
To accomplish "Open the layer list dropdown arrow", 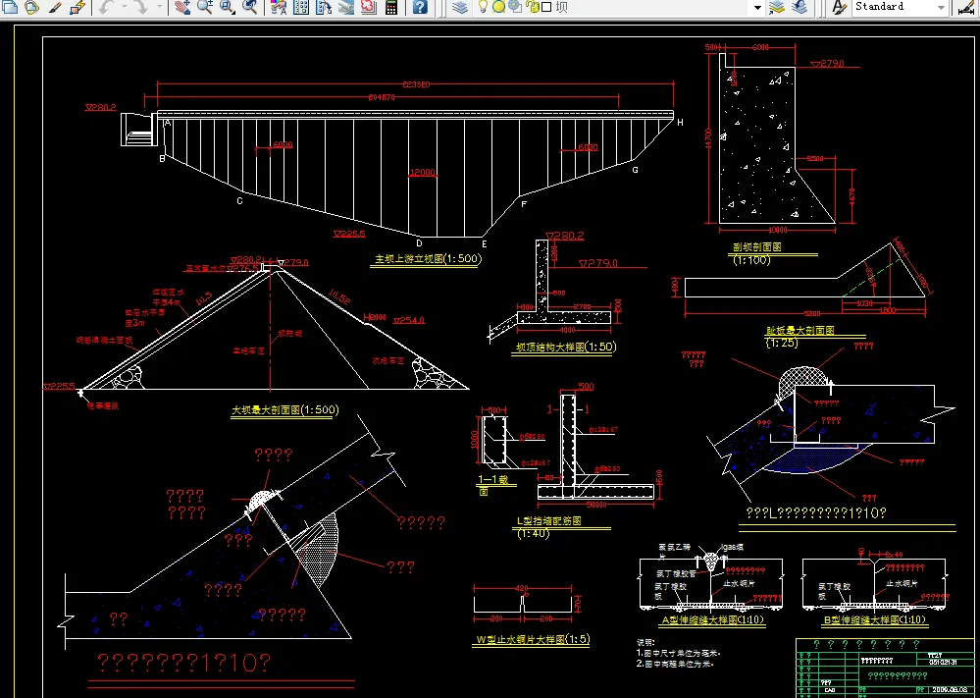I will pos(757,8).
